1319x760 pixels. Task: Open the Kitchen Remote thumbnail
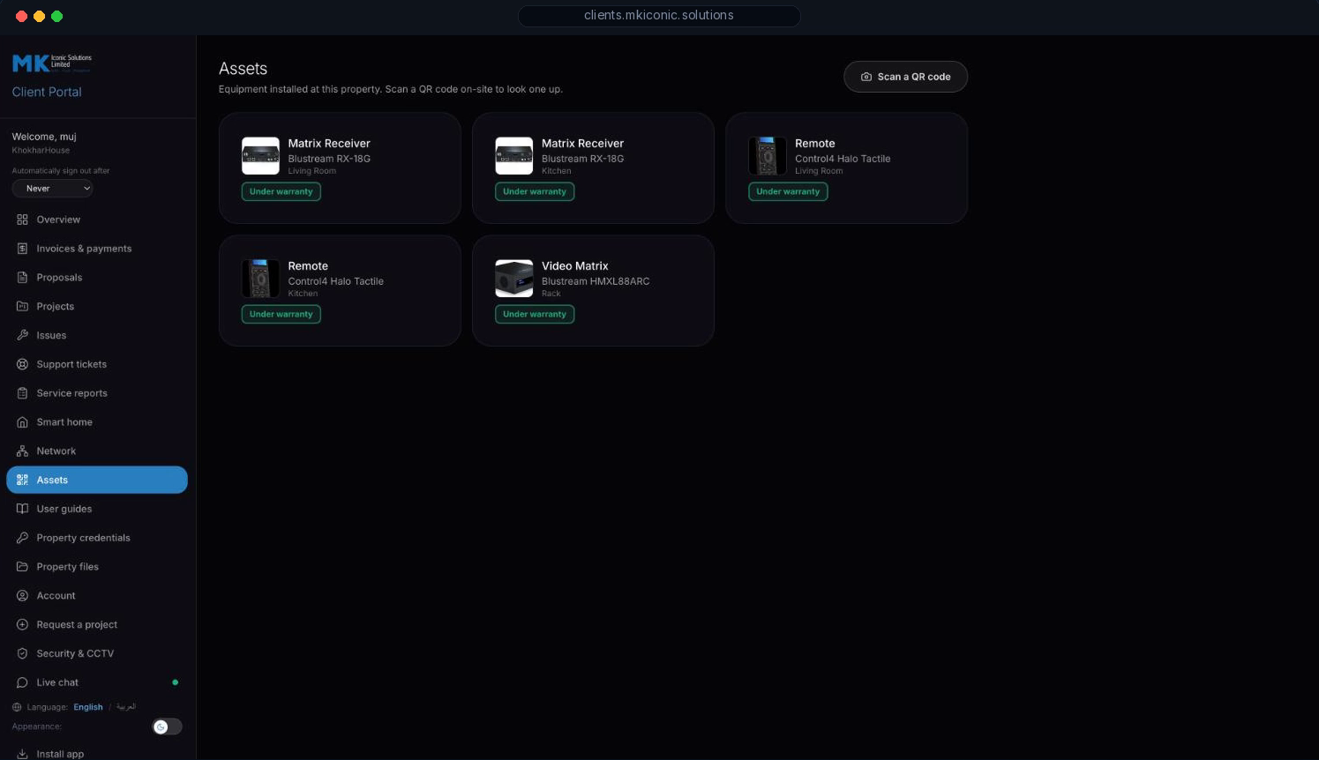click(260, 279)
